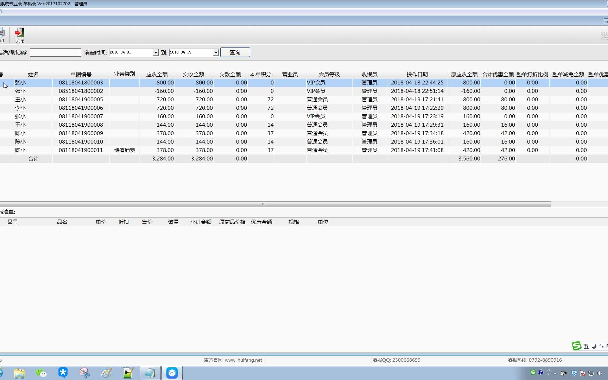Click the 小计金额 column header in item list
This screenshot has height=380, width=608.
[x=201, y=222]
